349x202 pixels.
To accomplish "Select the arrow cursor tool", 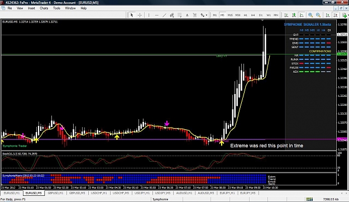I will [x=132, y=15].
